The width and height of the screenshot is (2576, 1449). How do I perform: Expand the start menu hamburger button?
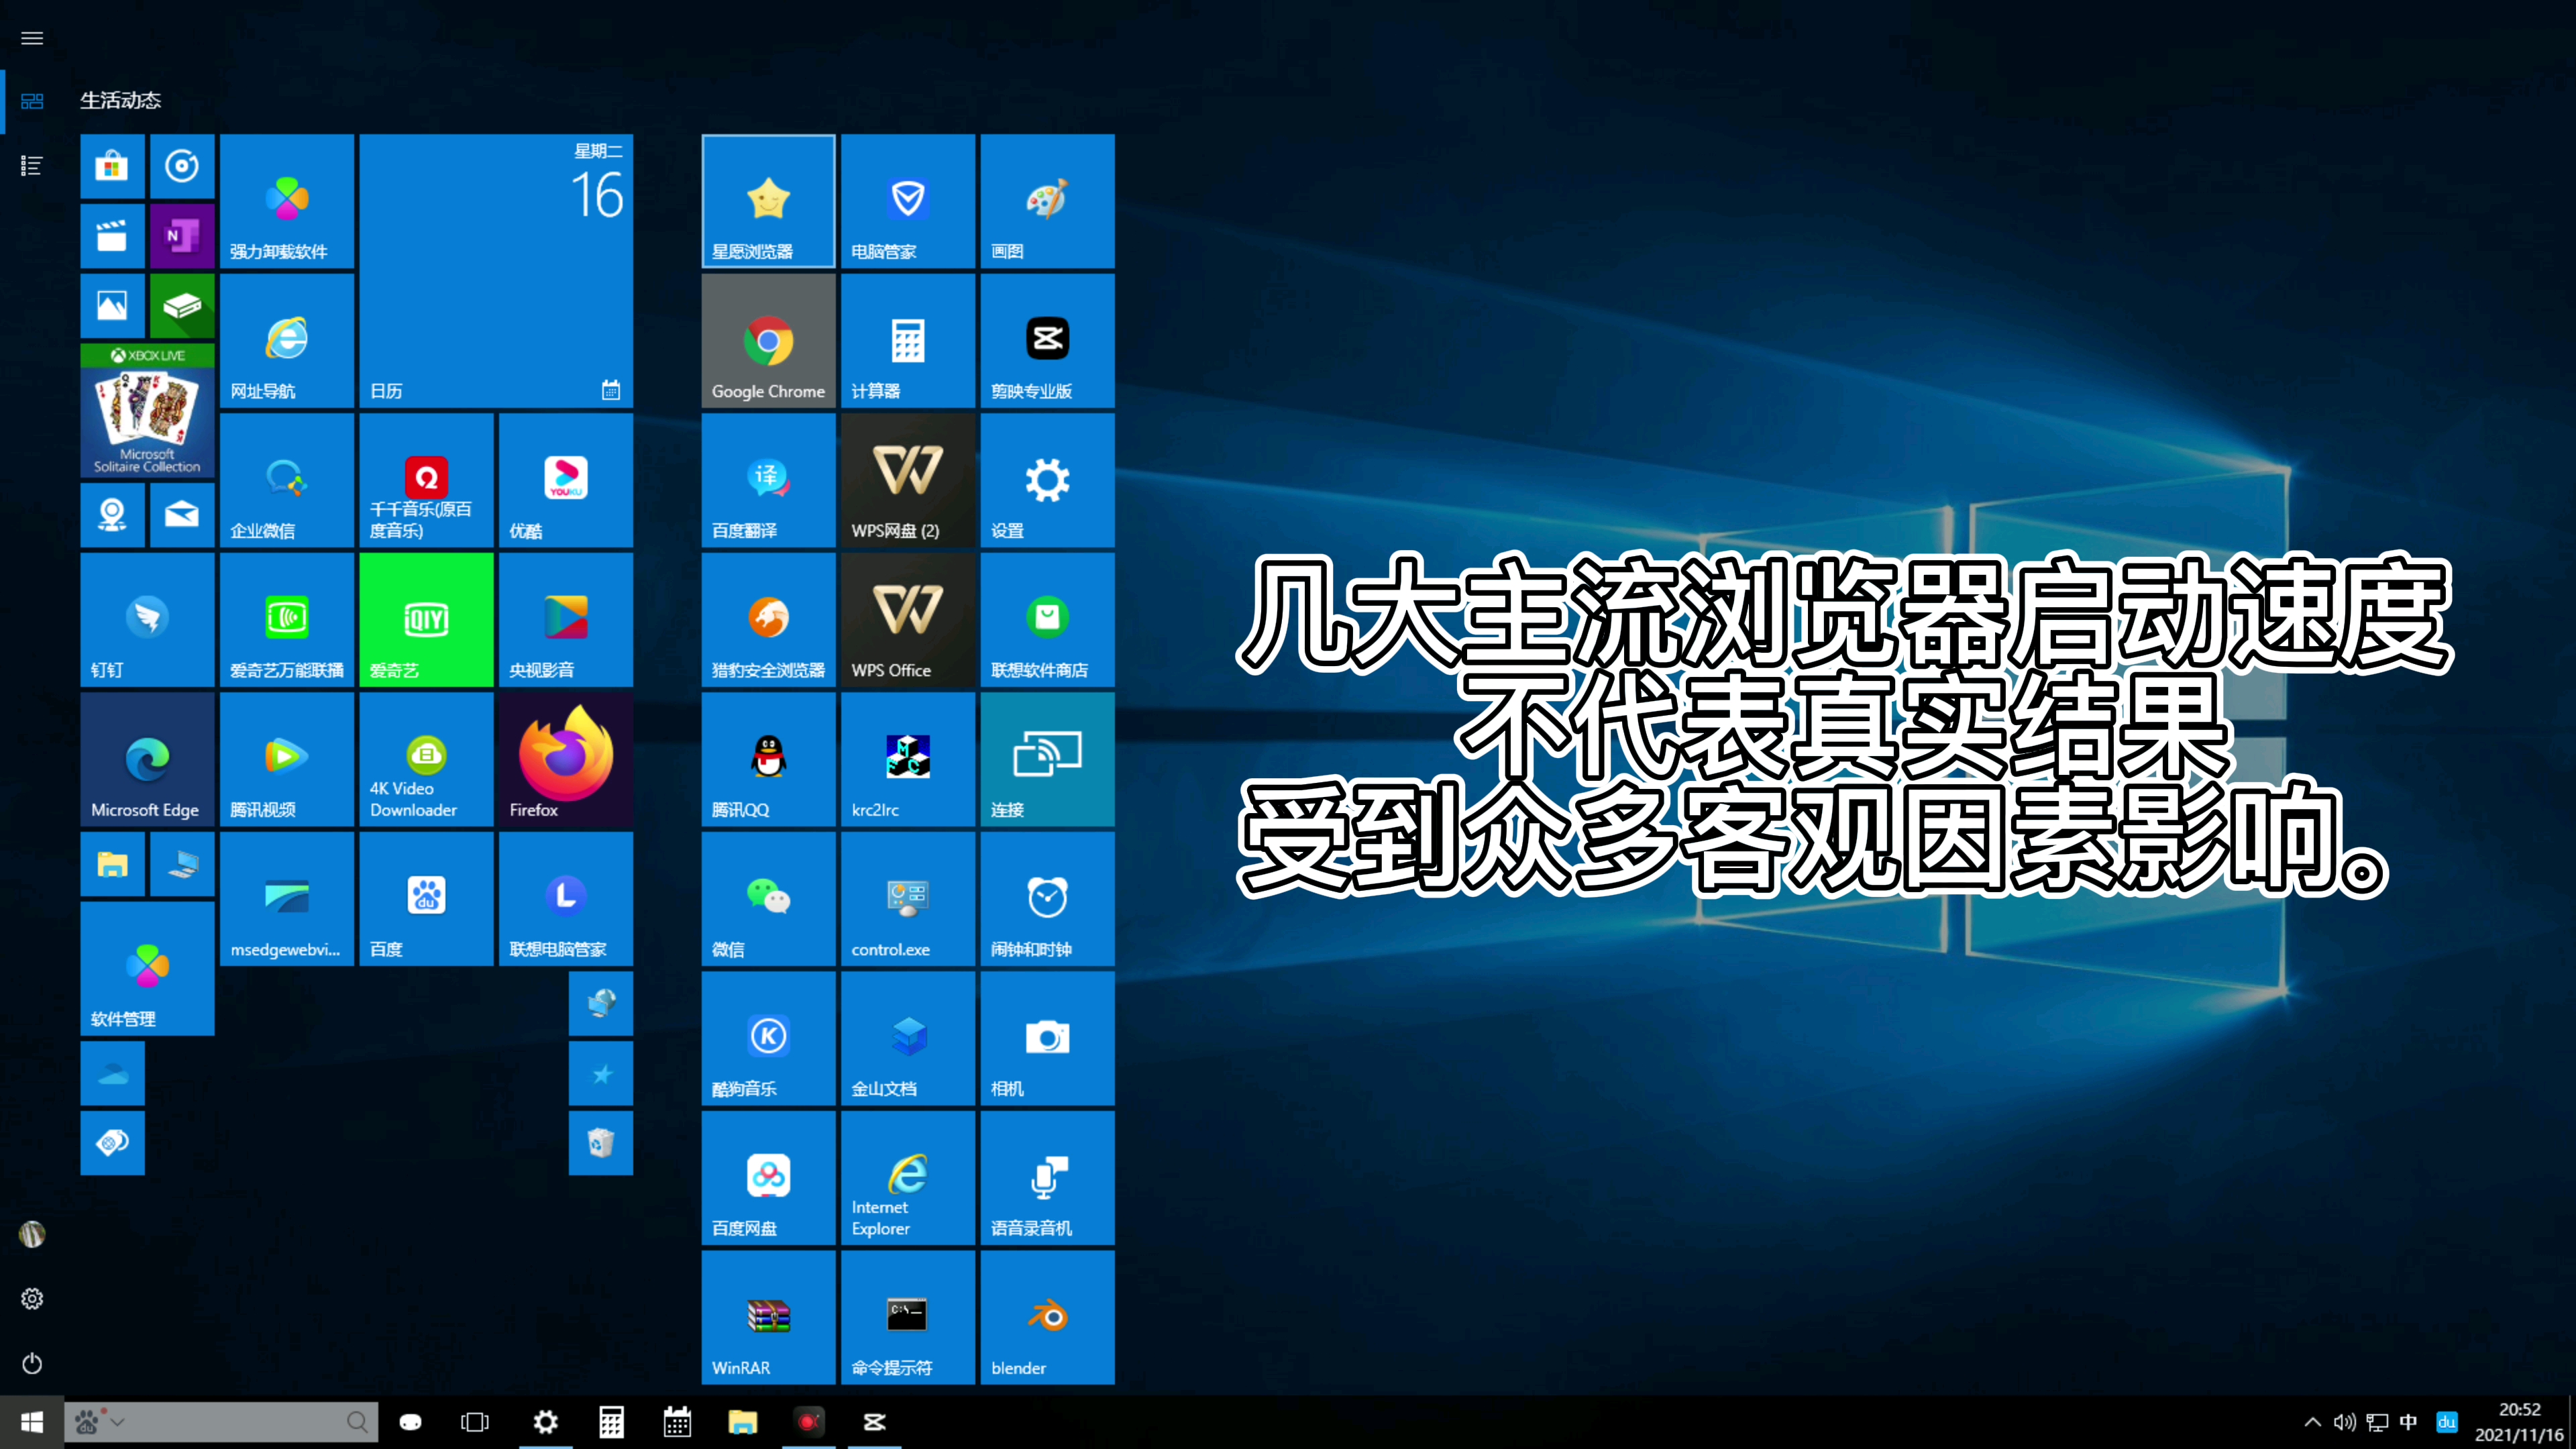pos(32,38)
